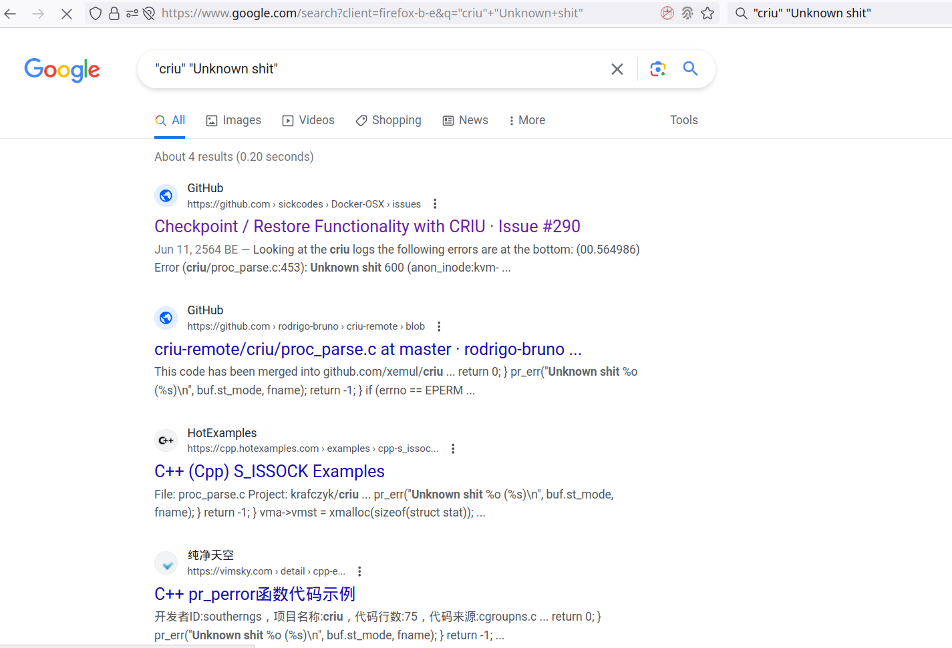View site security padlock info
The image size is (952, 648).
[x=114, y=13]
